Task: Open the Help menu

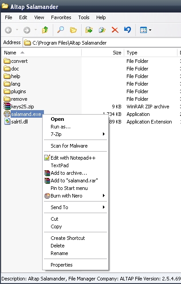Action: coord(101,17)
